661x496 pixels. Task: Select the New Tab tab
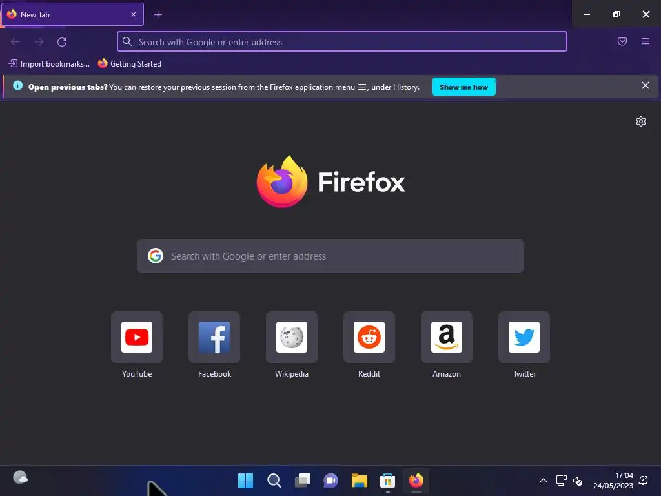point(72,14)
